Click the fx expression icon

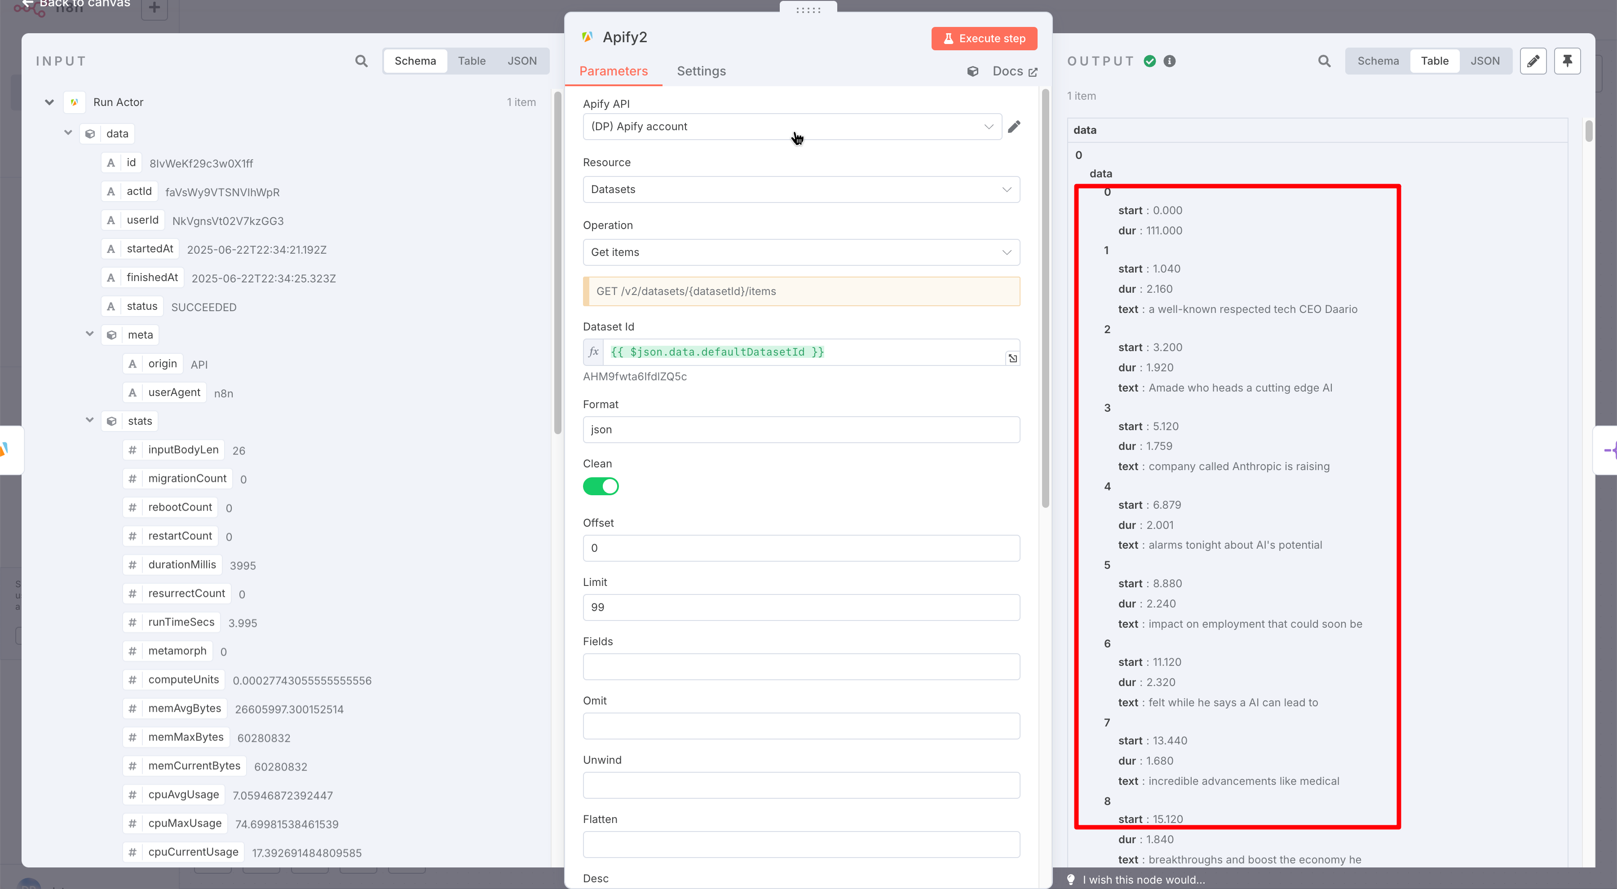(593, 352)
